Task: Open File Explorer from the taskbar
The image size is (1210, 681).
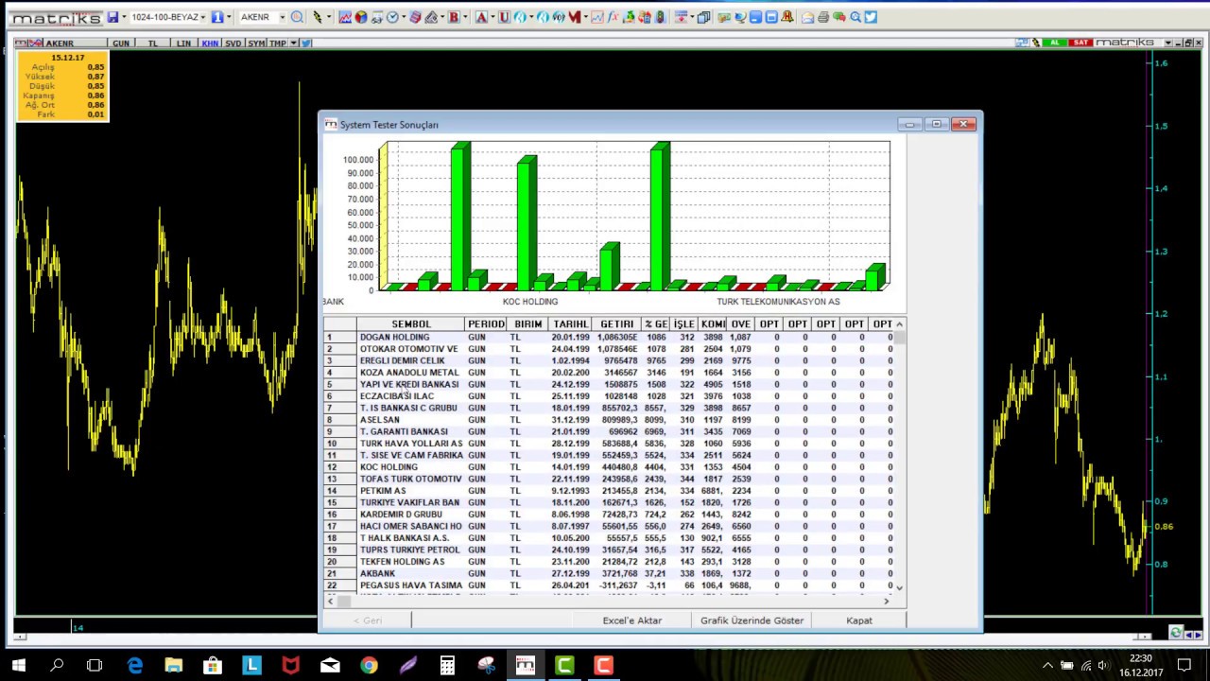Action: coord(173,665)
